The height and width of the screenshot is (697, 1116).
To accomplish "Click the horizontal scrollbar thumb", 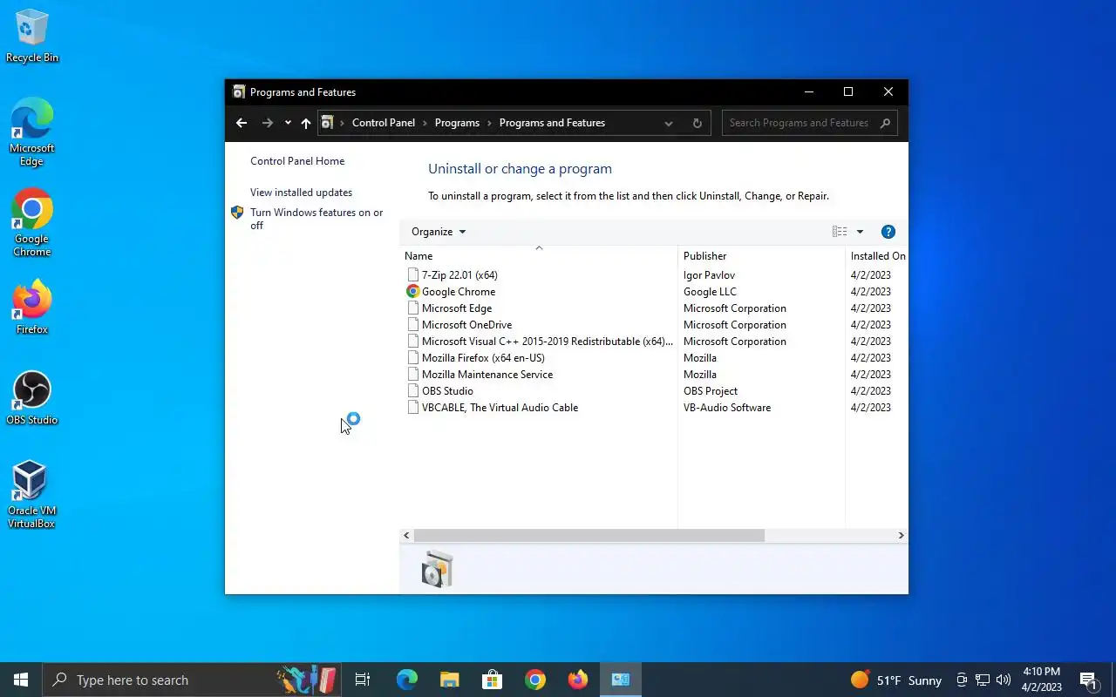I will click(x=589, y=536).
